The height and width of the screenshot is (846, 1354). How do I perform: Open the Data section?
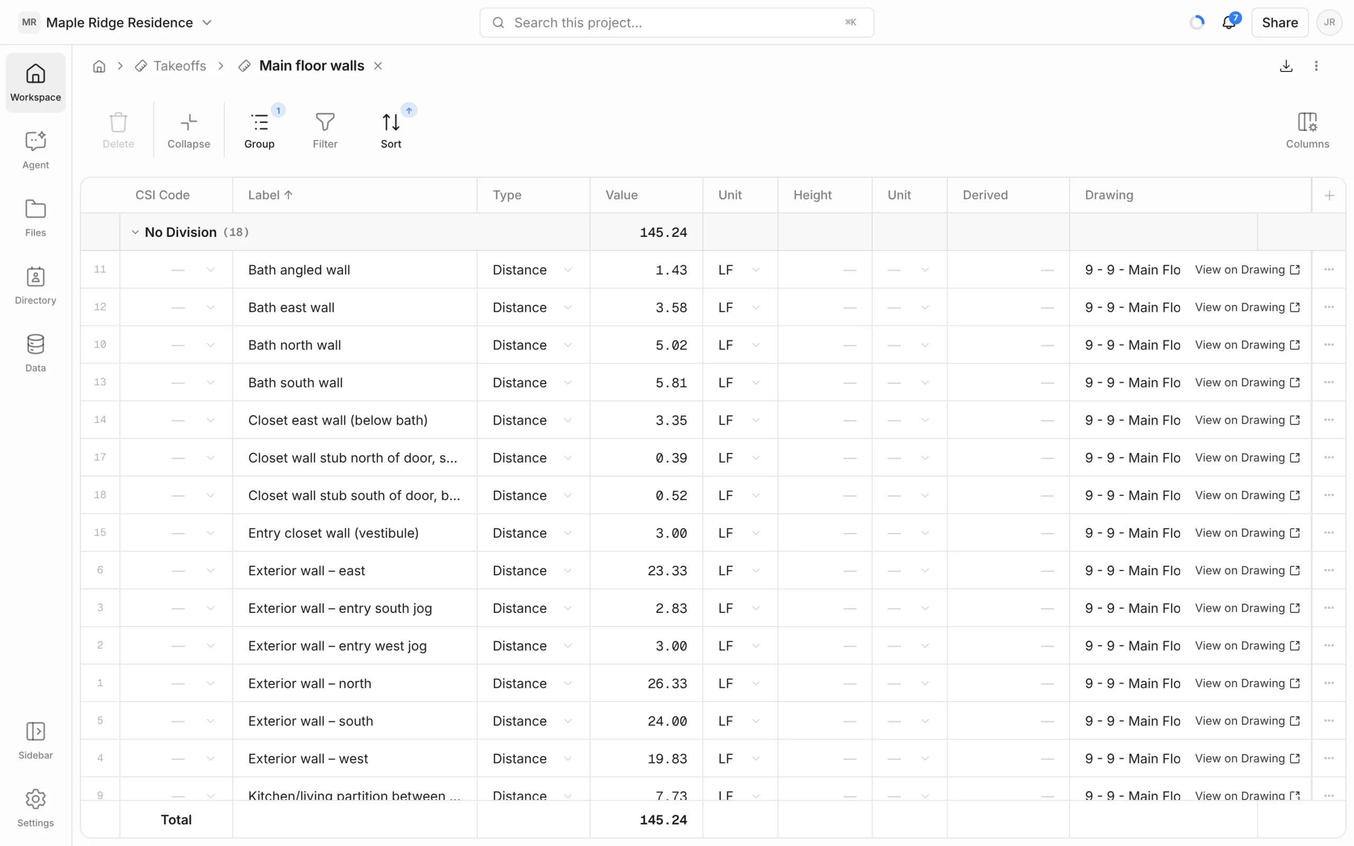35,354
